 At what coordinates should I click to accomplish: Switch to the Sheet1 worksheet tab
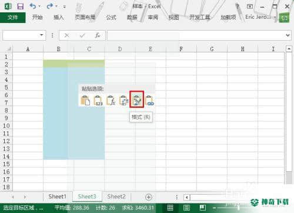[x=58, y=197]
